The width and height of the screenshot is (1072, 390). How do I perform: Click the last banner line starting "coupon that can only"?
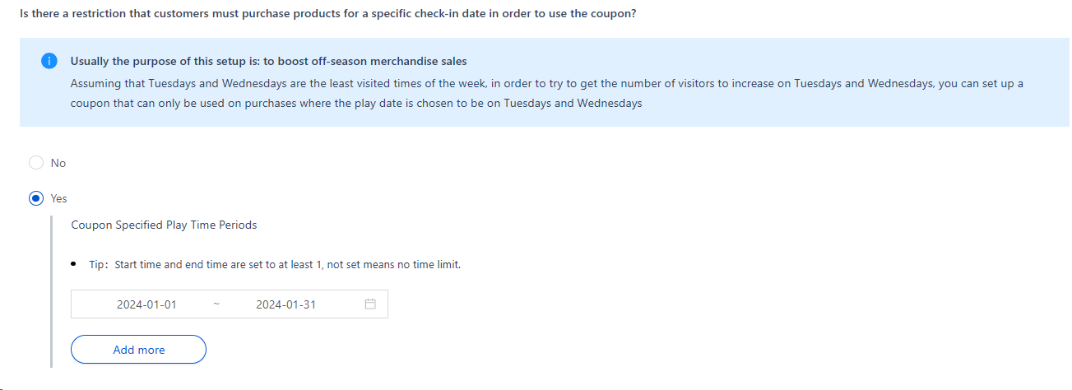[x=355, y=104]
